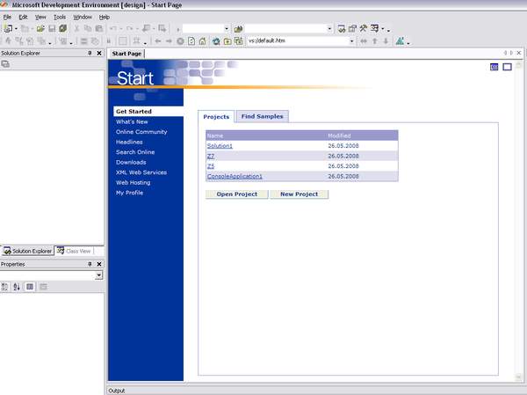The height and width of the screenshot is (395, 527).
Task: Click the New Project toolbar icon
Action: point(8,29)
